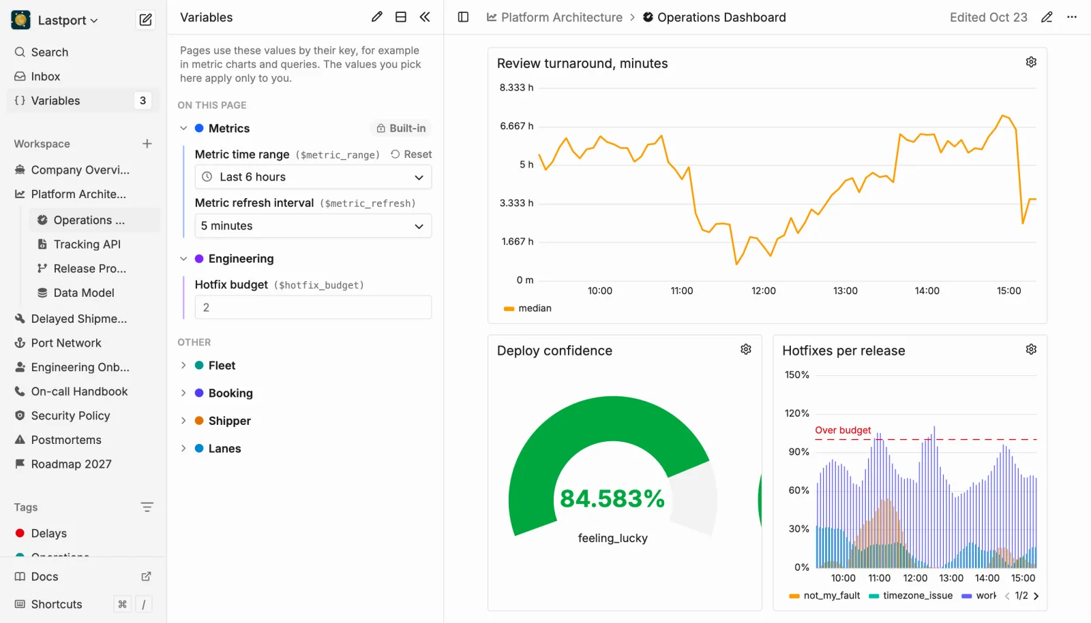Image resolution: width=1091 pixels, height=623 pixels.
Task: Open the 5 minutes refresh interval dropdown
Action: point(313,226)
